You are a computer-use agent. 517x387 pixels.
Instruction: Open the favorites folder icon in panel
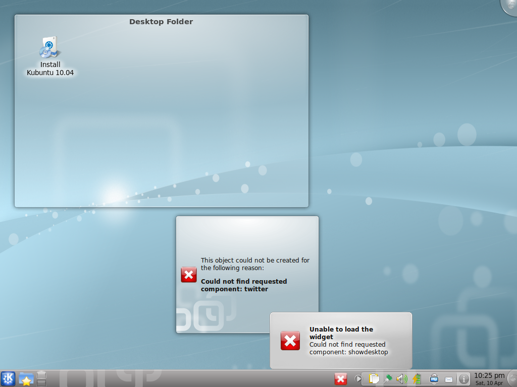point(26,379)
